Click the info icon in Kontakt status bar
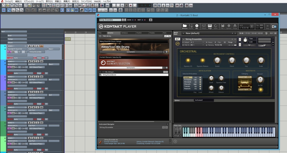Viewport: 287px width, 153px height. pyautogui.click(x=175, y=142)
